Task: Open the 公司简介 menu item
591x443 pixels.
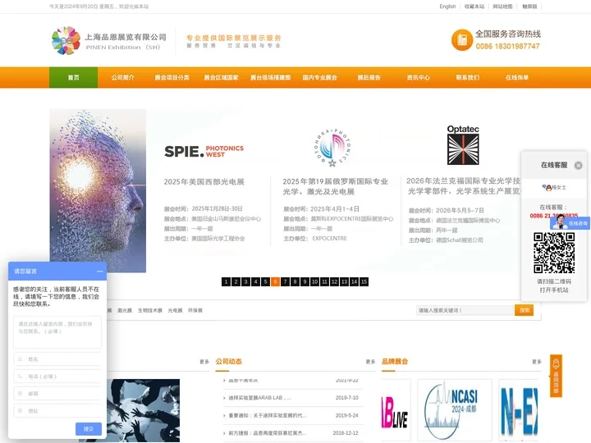Action: point(122,78)
